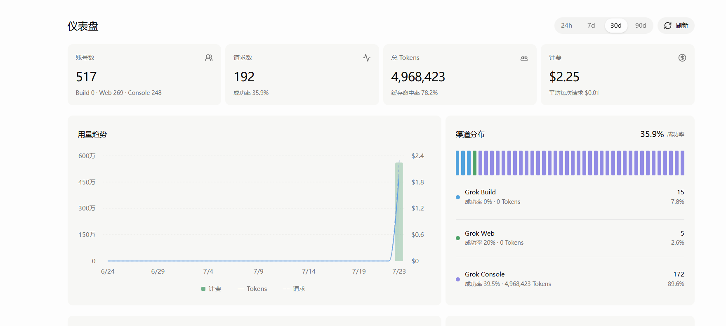Screen dimensions: 726x326
Task: Toggle the Tokens legend series
Action: click(x=252, y=289)
